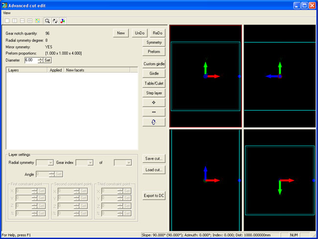
Task: Toggle the colored axes display icon
Action: pos(63,21)
